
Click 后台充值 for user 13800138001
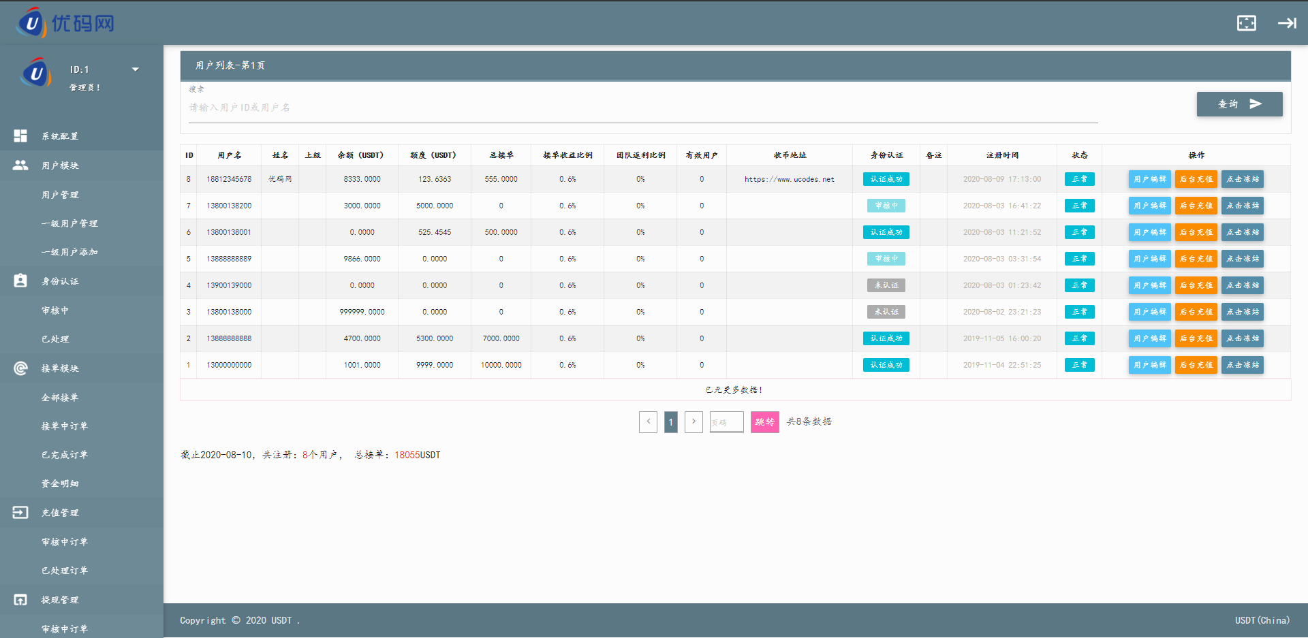1196,232
